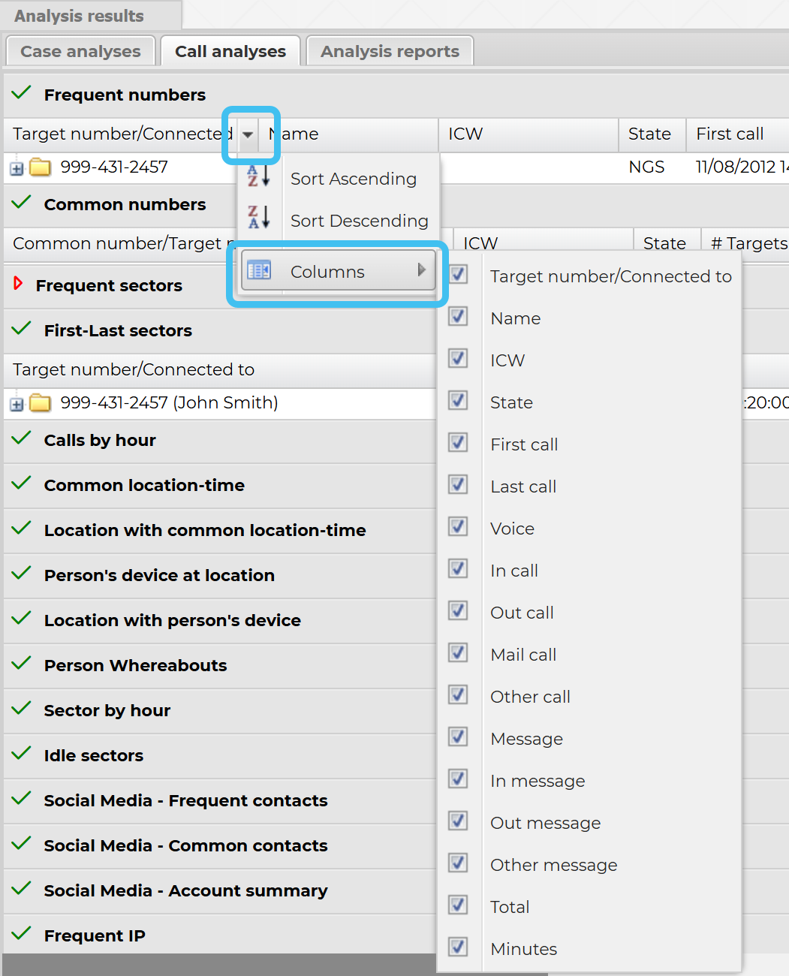Viewport: 789px width, 976px height.
Task: Click the Sort Ascending A-Z icon
Action: [258, 176]
